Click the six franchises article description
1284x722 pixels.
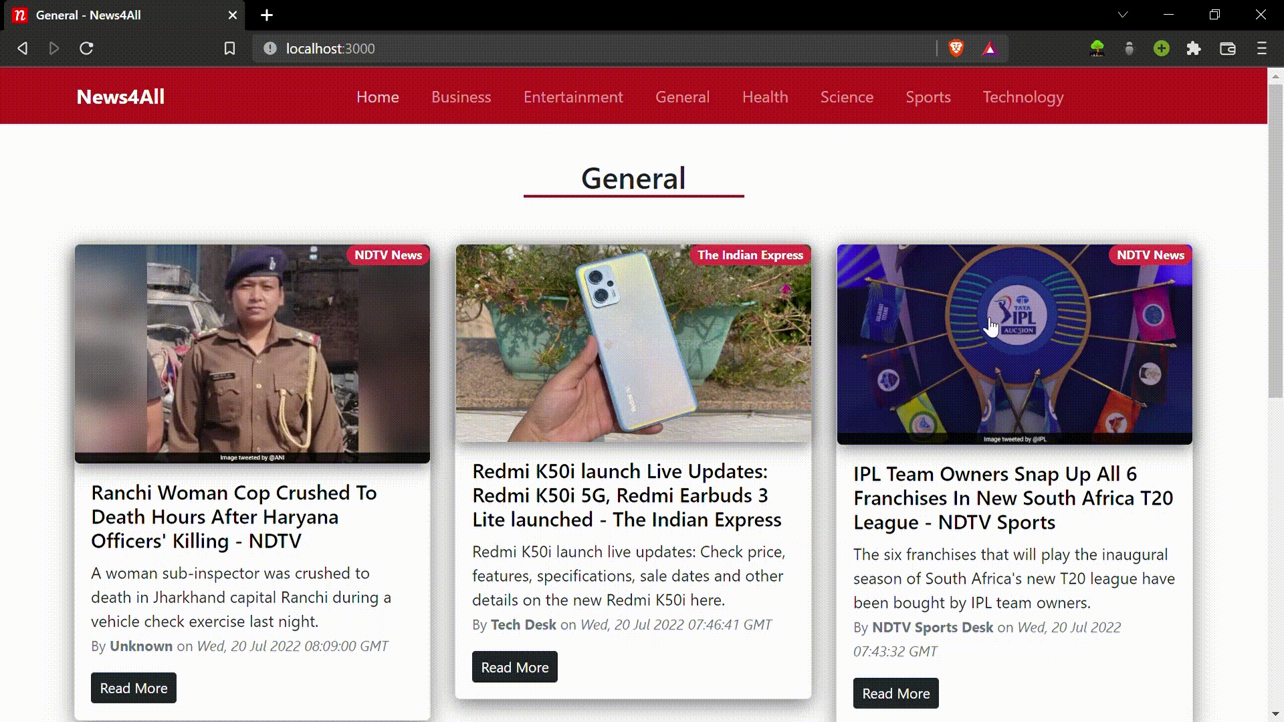point(1014,578)
